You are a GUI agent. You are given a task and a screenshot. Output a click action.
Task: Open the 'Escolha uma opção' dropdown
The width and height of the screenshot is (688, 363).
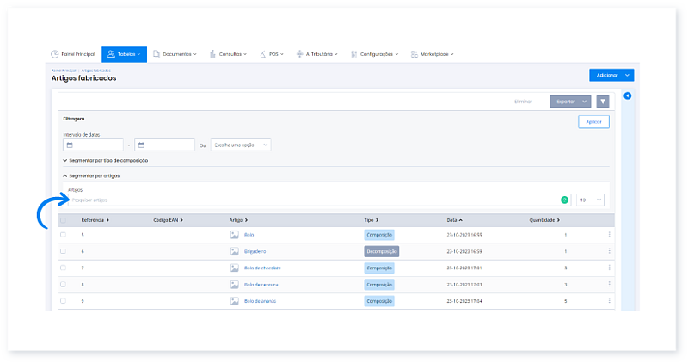coord(241,145)
